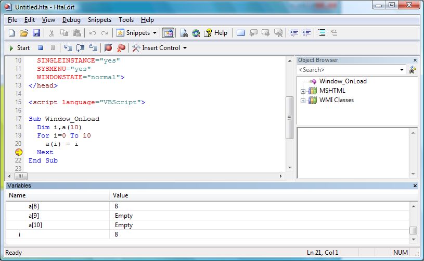The height and width of the screenshot is (261, 424).
Task: Open the Help menu in the menu bar
Action: (x=147, y=20)
